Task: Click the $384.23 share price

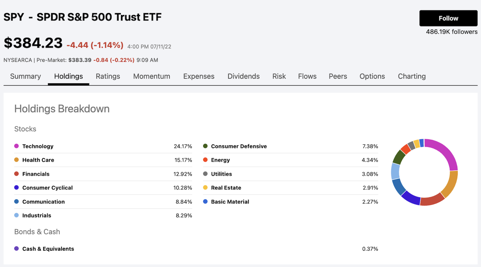Action: [x=33, y=43]
